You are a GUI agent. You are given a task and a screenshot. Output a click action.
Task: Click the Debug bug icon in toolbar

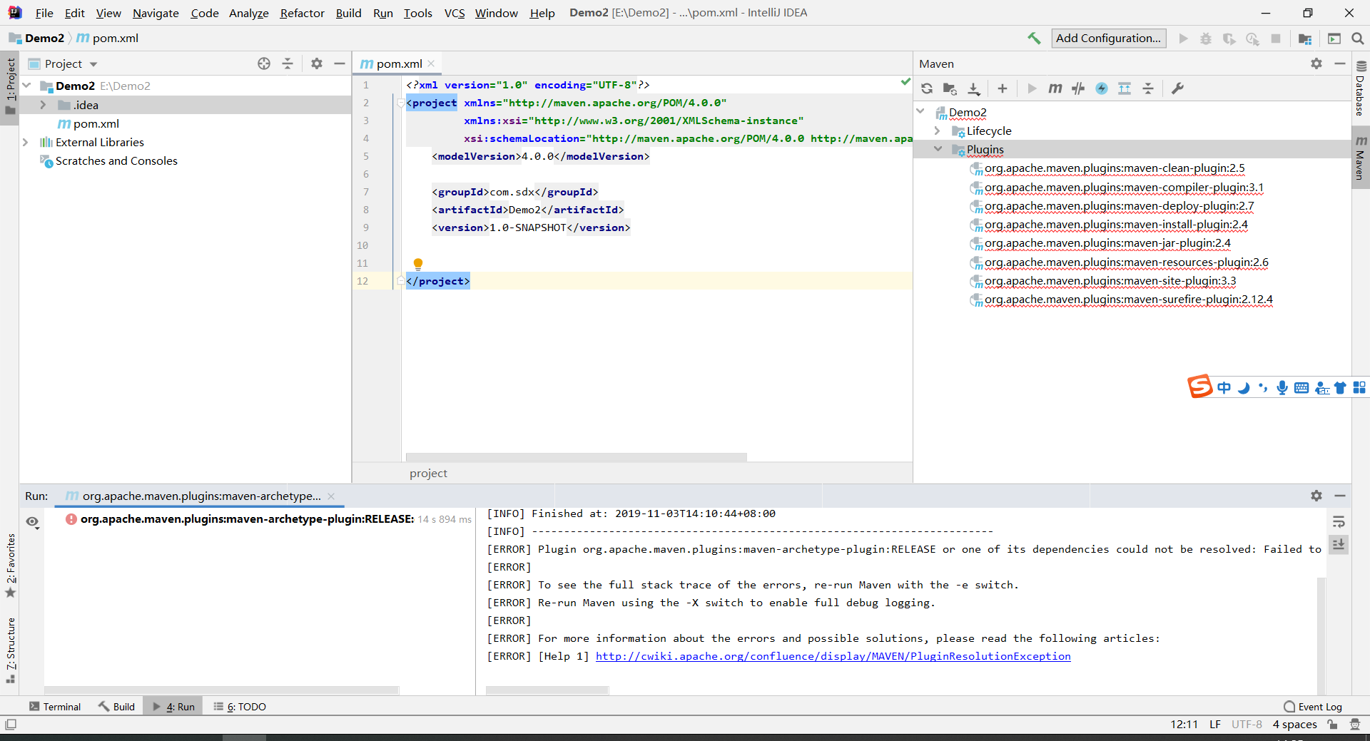pos(1206,39)
